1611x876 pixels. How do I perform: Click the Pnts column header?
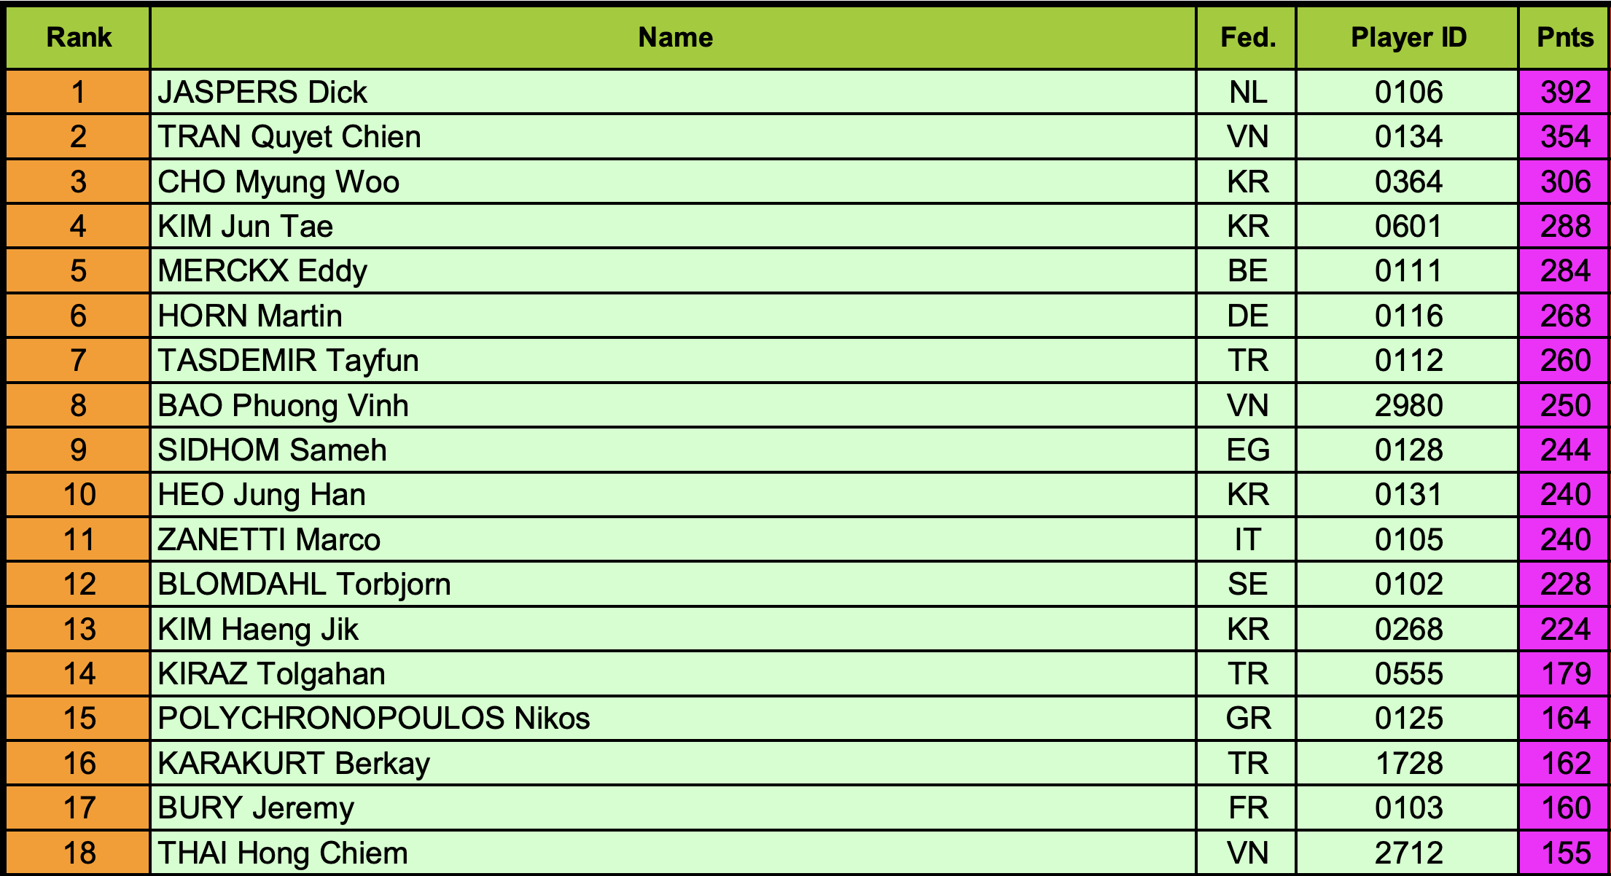pos(1564,38)
